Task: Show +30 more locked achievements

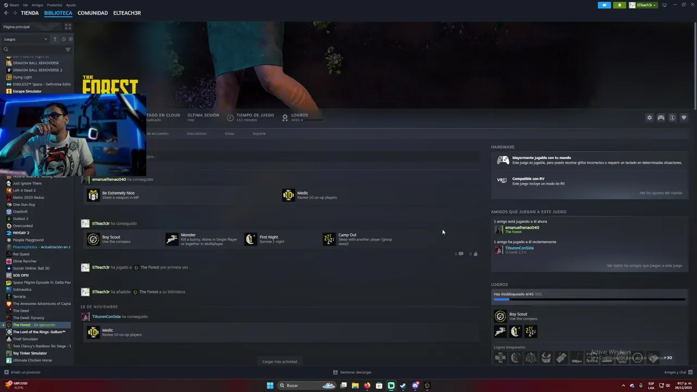Action: (x=668, y=358)
